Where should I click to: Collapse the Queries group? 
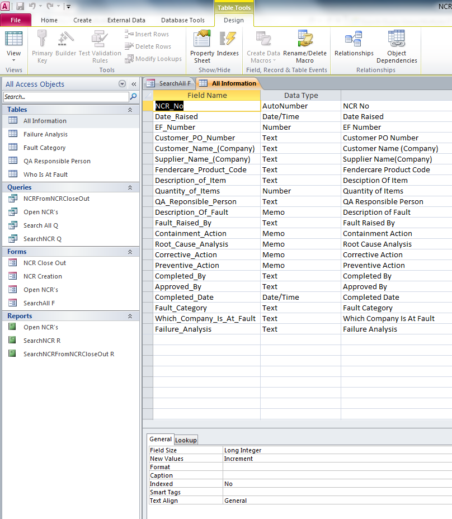tap(130, 187)
